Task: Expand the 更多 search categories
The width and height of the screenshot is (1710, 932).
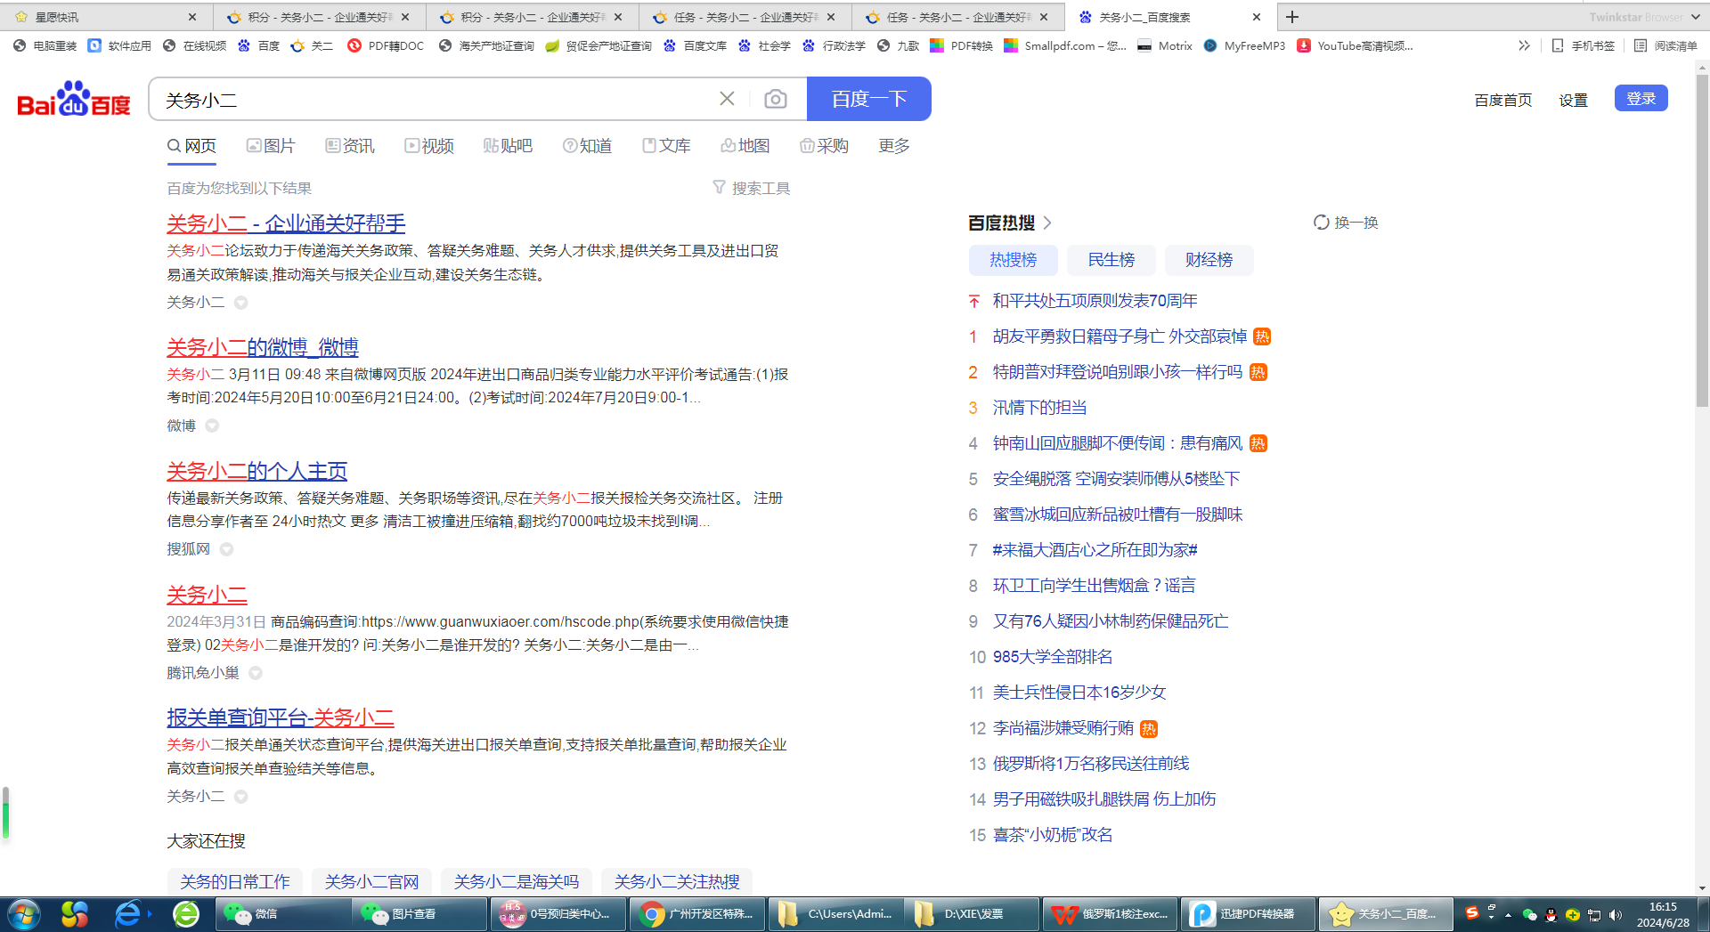Action: click(893, 145)
